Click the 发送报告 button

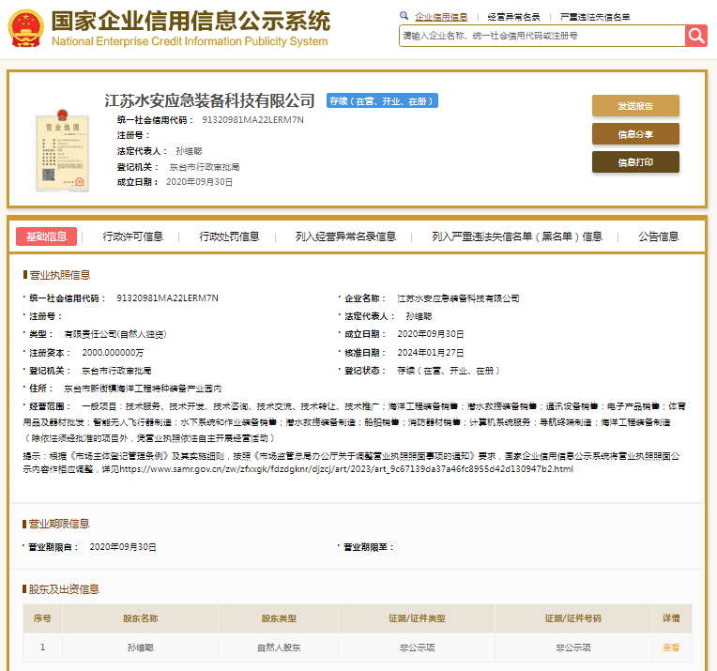point(635,106)
